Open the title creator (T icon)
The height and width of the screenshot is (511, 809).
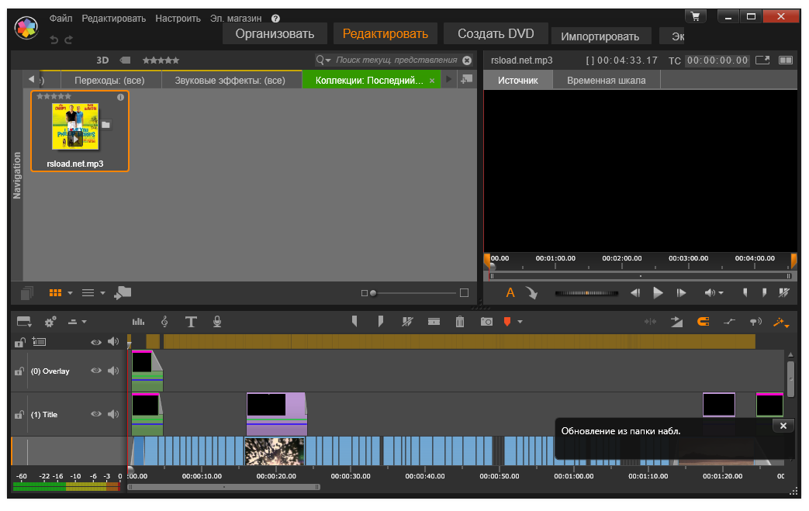[191, 322]
